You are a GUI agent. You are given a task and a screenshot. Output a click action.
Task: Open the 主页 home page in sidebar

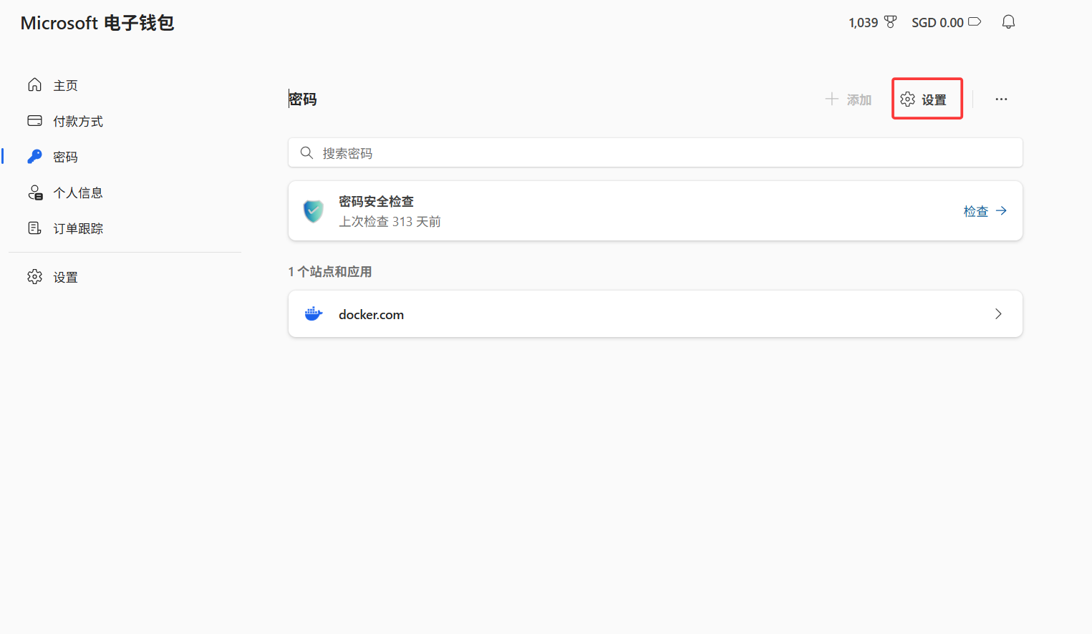point(65,86)
